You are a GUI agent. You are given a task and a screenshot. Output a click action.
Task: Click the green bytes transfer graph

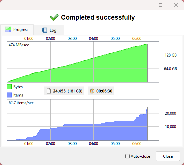83,62
